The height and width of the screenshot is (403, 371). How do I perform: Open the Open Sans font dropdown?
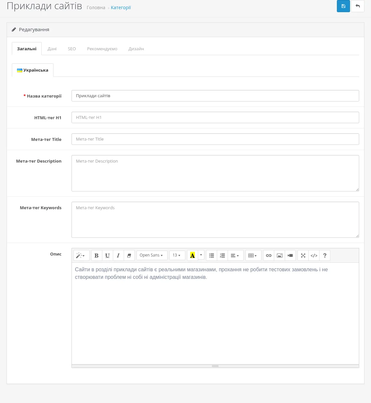point(152,256)
